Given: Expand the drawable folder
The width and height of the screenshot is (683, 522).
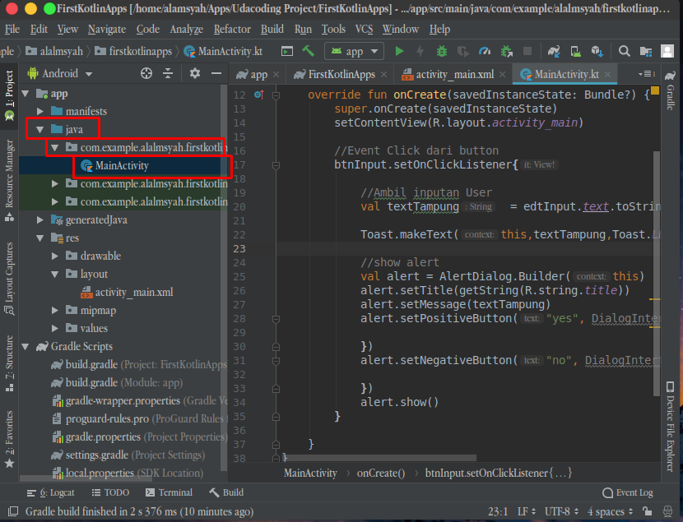Looking at the screenshot, I should click(55, 256).
